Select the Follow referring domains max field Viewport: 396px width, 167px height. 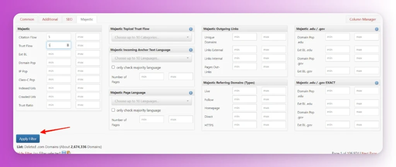point(274,99)
